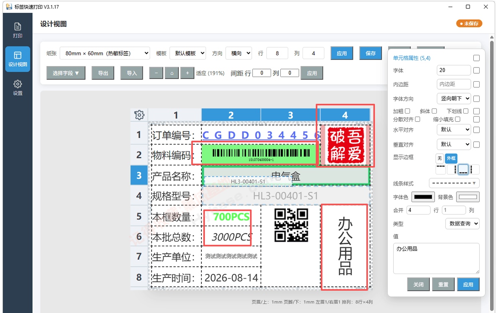Open the 背景色 background color swatch
The width and height of the screenshot is (496, 313).
coord(468,197)
